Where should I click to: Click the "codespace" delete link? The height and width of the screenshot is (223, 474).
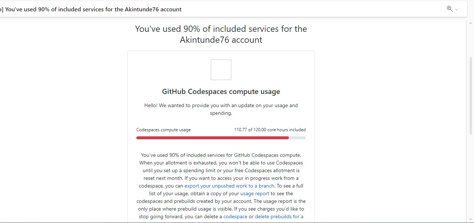(x=235, y=216)
